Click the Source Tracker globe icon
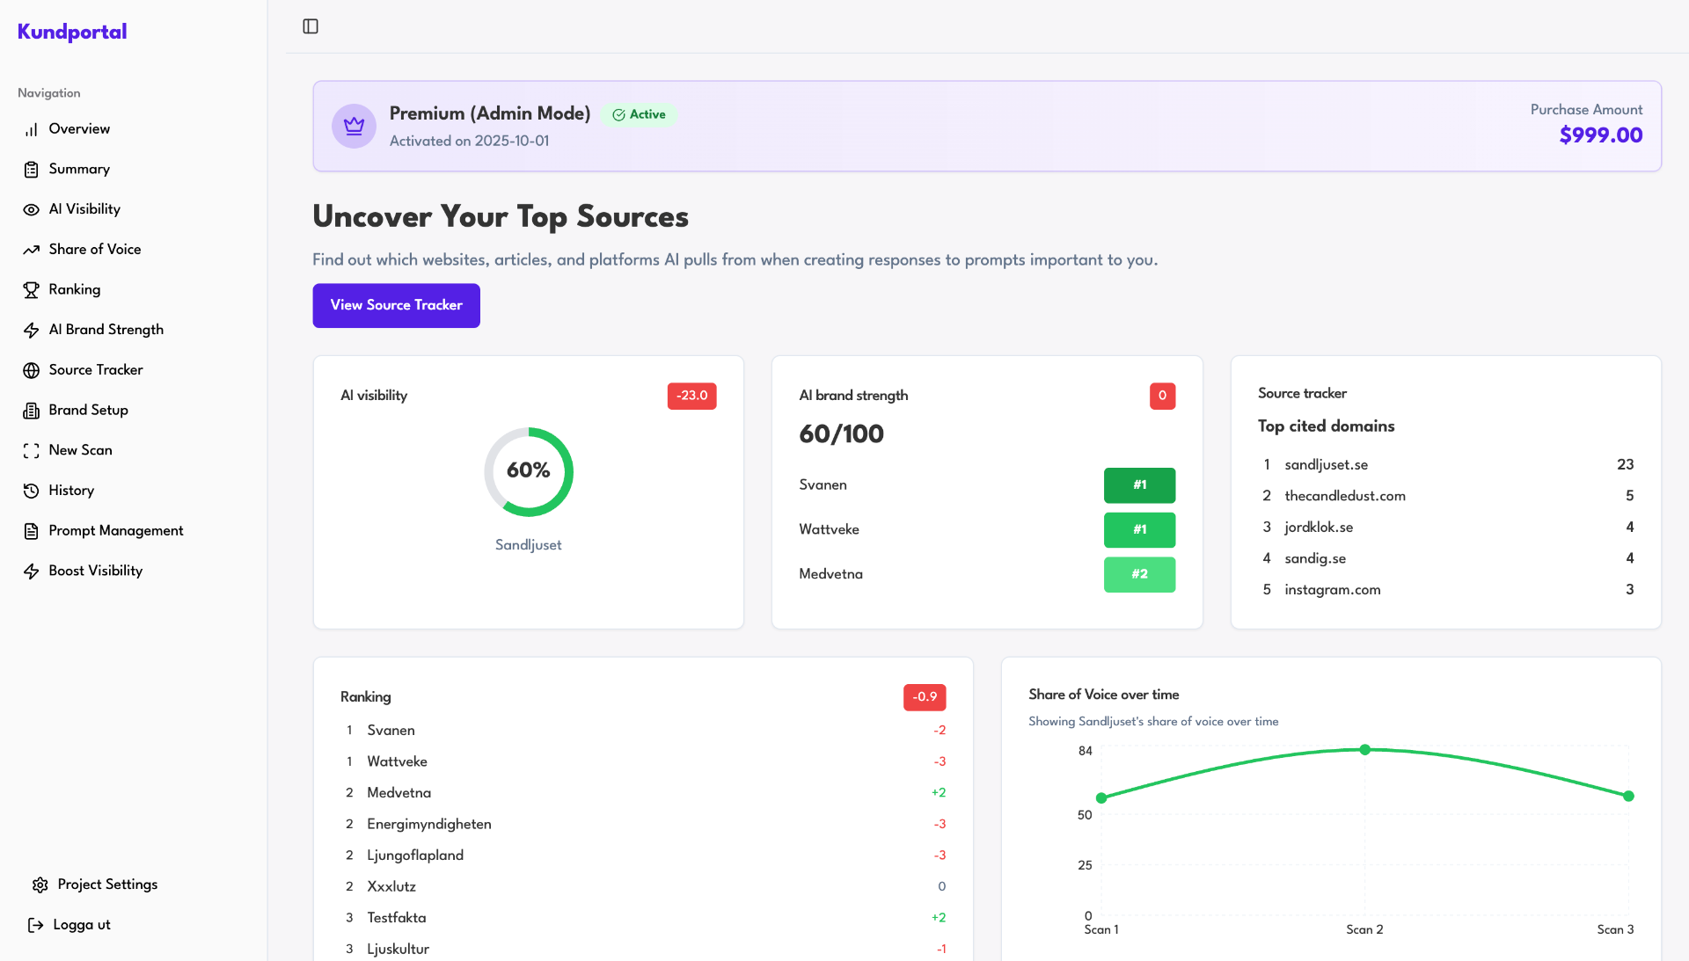Viewport: 1689px width, 961px height. pos(32,369)
